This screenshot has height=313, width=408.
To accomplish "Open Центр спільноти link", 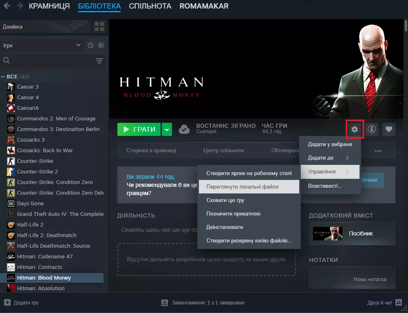I will 223,150.
